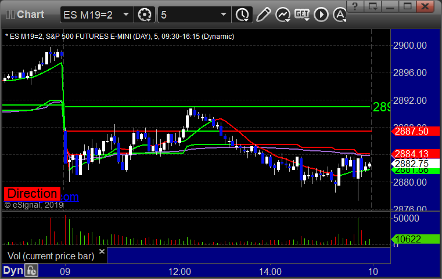This screenshot has width=442, height=279.
Task: Click the 10 date axis label
Action: click(x=373, y=271)
